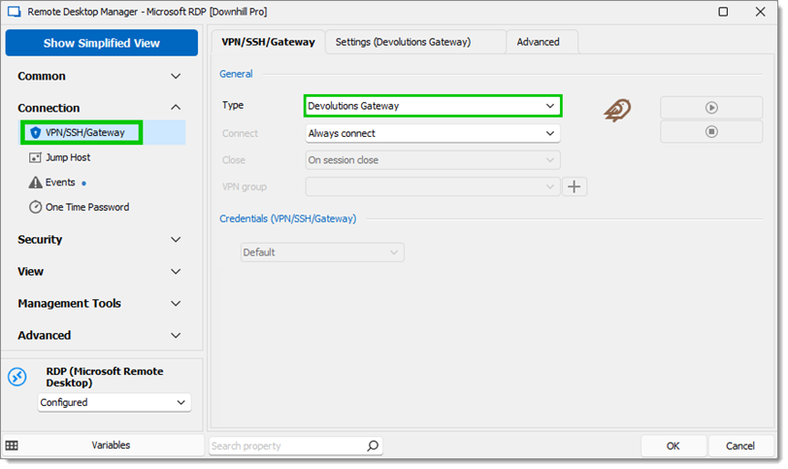Click the VPN/SSH/Gateway shield icon
788x469 pixels.
(x=35, y=133)
